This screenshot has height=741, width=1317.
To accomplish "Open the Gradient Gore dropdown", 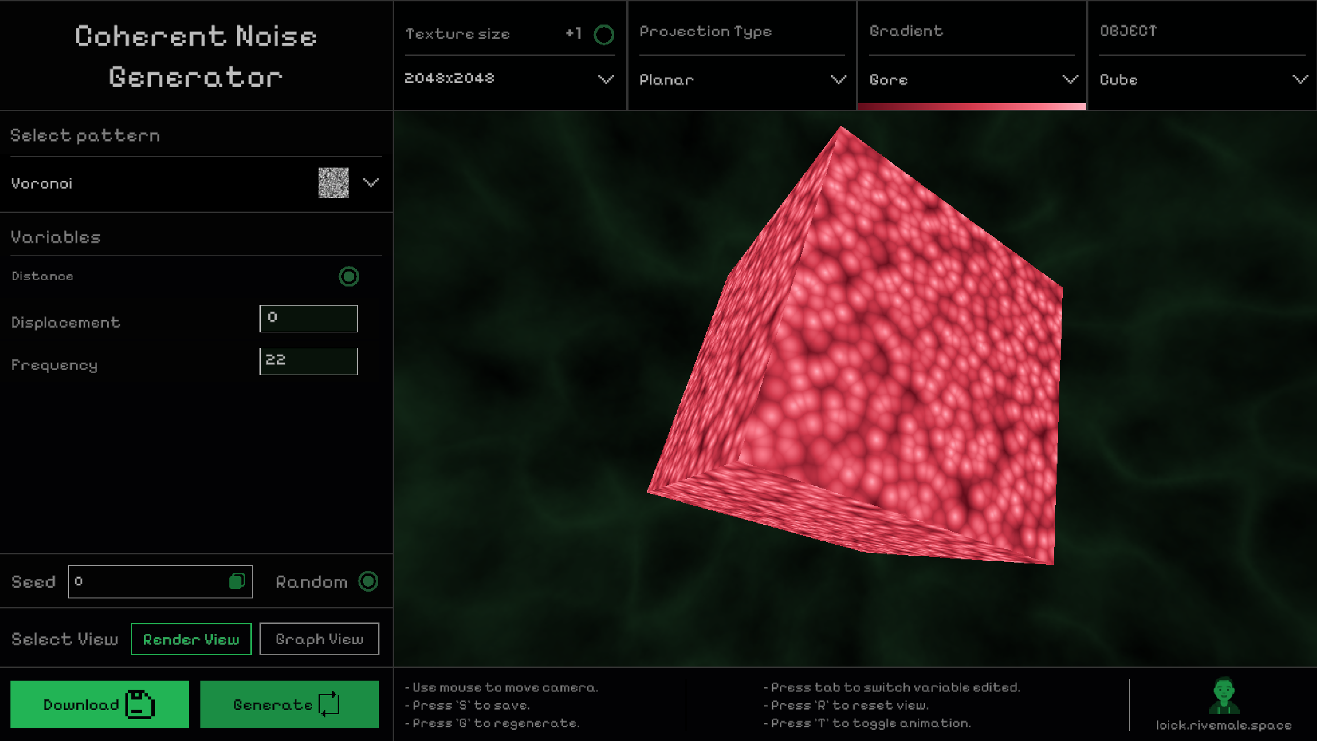I will (973, 79).
